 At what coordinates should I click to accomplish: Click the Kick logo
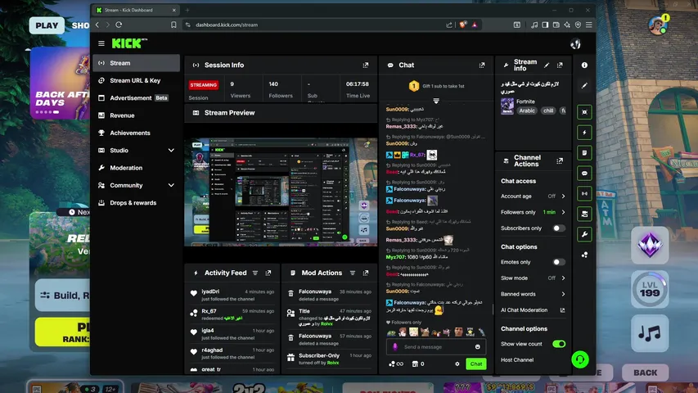point(129,43)
